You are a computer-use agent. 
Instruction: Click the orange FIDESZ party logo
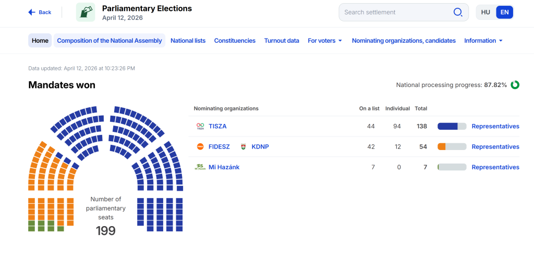[x=200, y=146]
